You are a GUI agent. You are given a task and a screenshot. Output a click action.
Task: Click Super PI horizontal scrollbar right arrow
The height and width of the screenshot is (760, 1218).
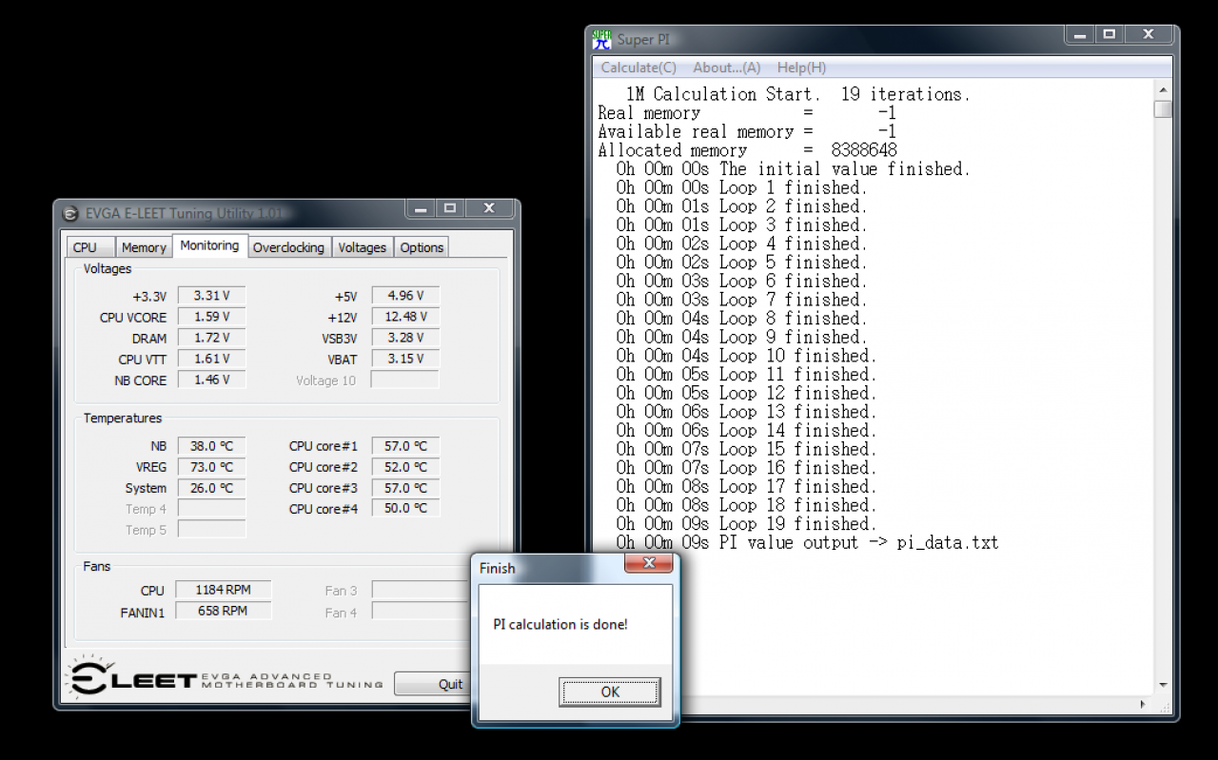pyautogui.click(x=1145, y=704)
